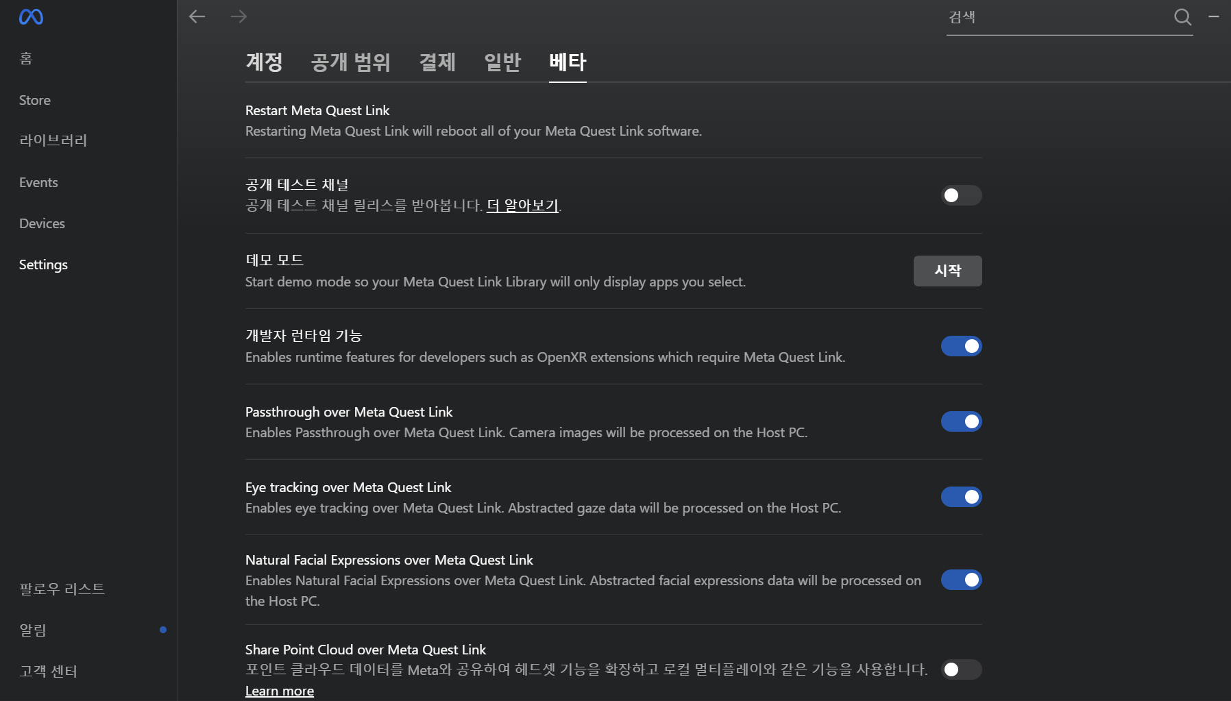
Task: Click the search magnifier icon
Action: [x=1182, y=17]
